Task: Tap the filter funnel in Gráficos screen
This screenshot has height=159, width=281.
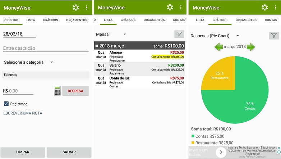Action: (x=274, y=36)
